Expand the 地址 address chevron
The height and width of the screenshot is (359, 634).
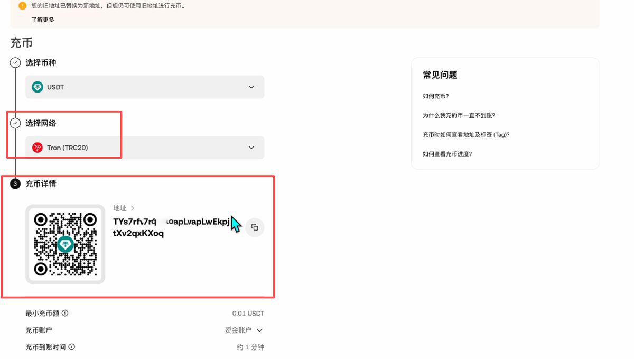pyautogui.click(x=133, y=208)
